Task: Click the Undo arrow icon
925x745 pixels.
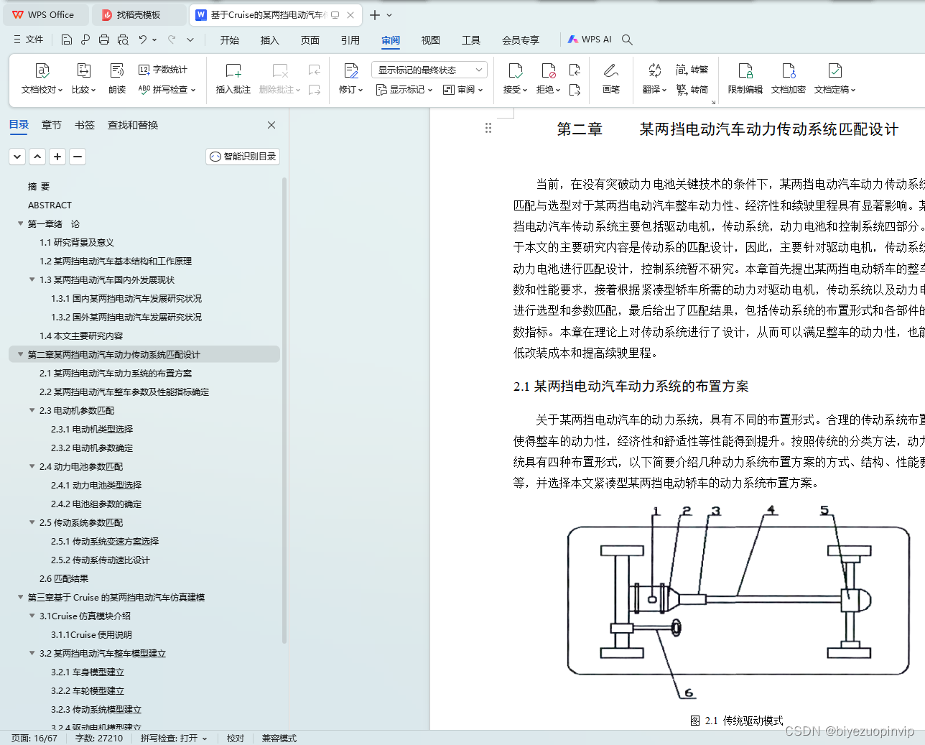Action: click(143, 40)
